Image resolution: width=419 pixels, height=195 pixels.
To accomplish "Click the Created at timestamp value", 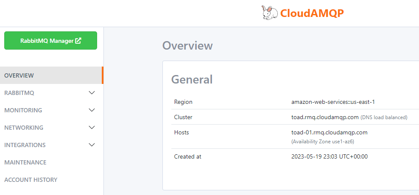I will click(329, 156).
